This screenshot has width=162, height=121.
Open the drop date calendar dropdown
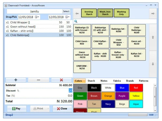[x=37, y=17]
